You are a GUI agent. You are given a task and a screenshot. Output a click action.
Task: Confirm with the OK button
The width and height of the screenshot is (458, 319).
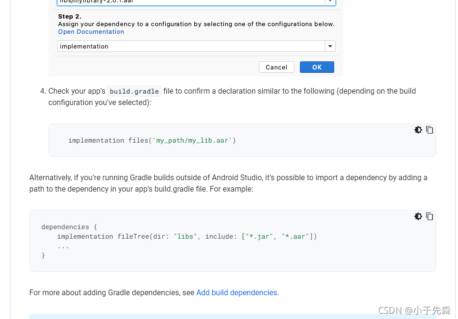317,67
